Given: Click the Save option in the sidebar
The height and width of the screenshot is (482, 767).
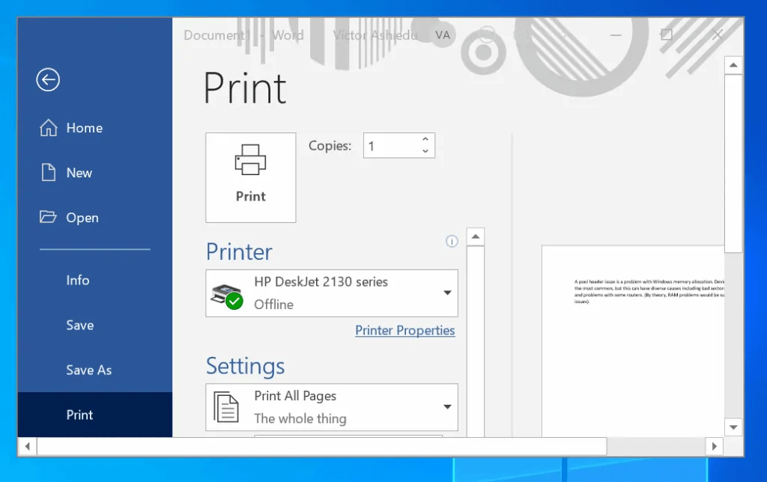Looking at the screenshot, I should [79, 325].
